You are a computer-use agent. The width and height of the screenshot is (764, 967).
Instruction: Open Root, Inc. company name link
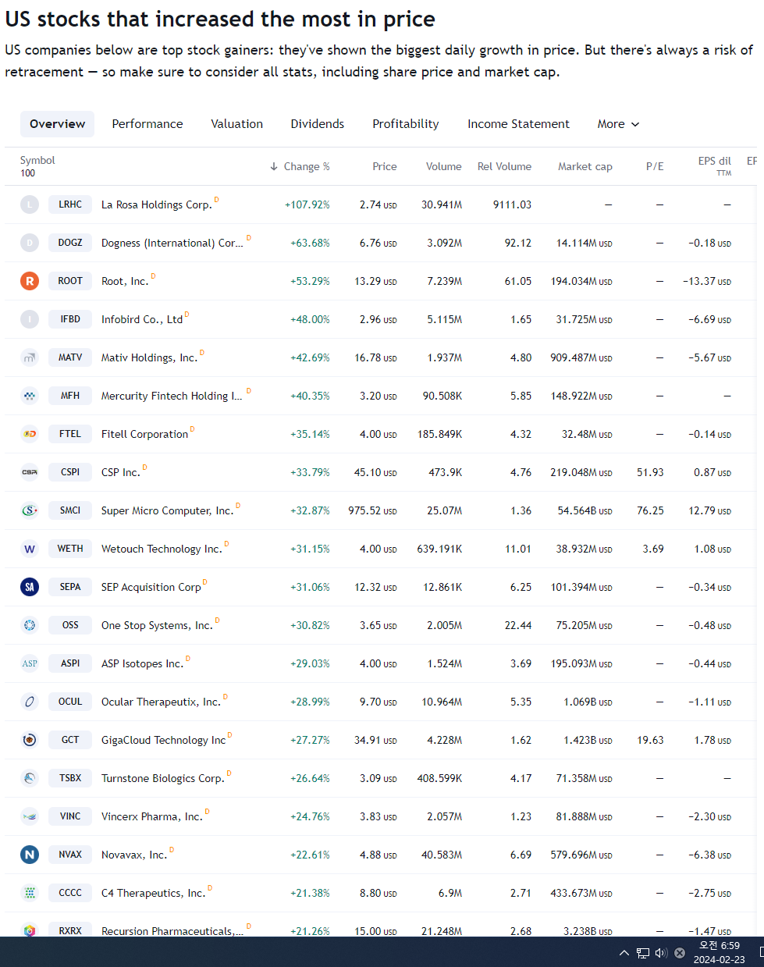coord(125,281)
